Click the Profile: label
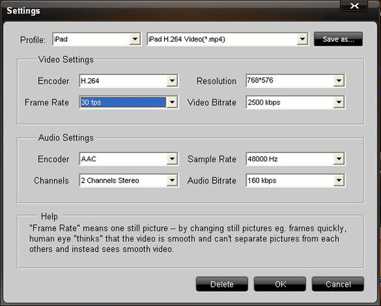 33,40
